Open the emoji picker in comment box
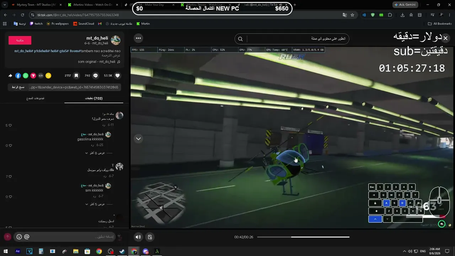The width and height of the screenshot is (455, 256). tap(19, 237)
